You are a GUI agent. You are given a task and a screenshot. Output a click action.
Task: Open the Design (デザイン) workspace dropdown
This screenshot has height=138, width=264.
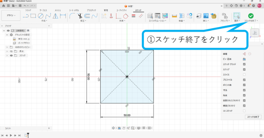click(11, 16)
